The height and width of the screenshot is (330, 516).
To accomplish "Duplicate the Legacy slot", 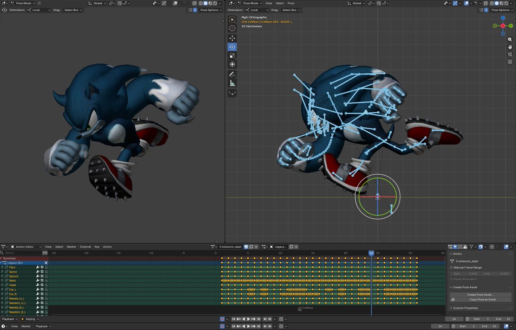I will coord(291,247).
